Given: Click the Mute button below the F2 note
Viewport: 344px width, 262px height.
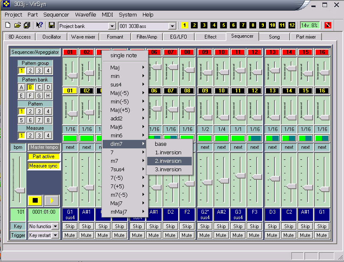Looking at the screenshot, I should (187, 235).
